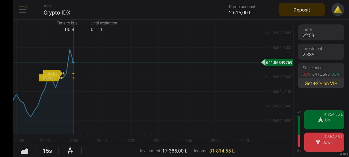The image size is (349, 157).
Task: Open the hamburger menu
Action: 23,10
